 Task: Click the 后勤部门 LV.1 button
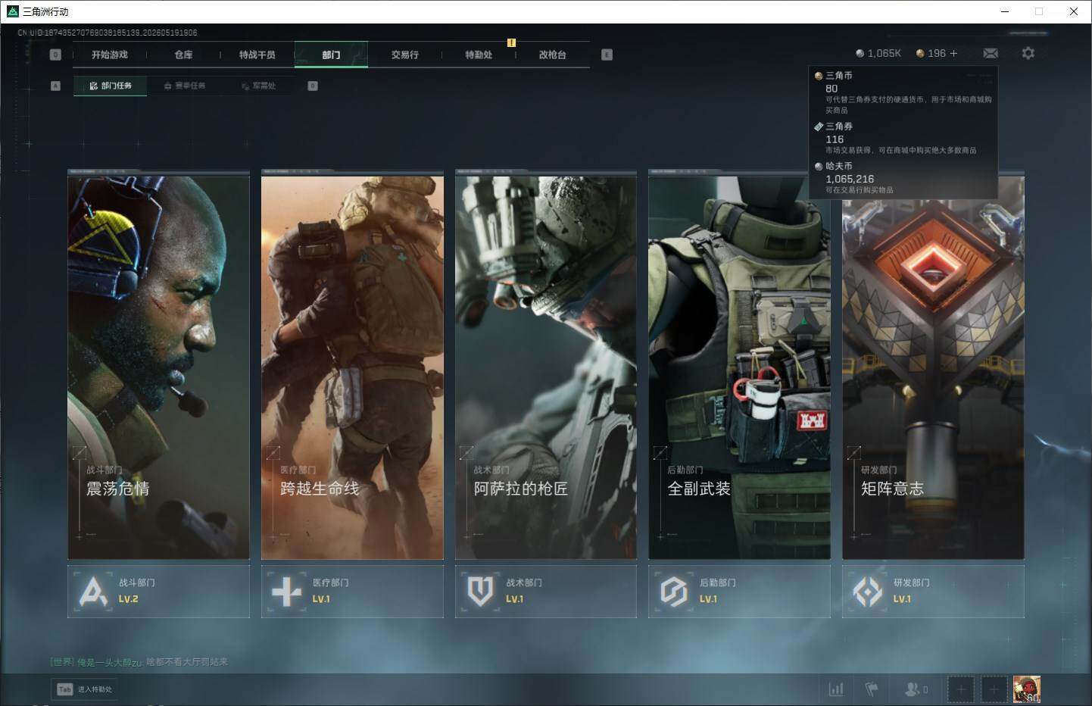[739, 591]
